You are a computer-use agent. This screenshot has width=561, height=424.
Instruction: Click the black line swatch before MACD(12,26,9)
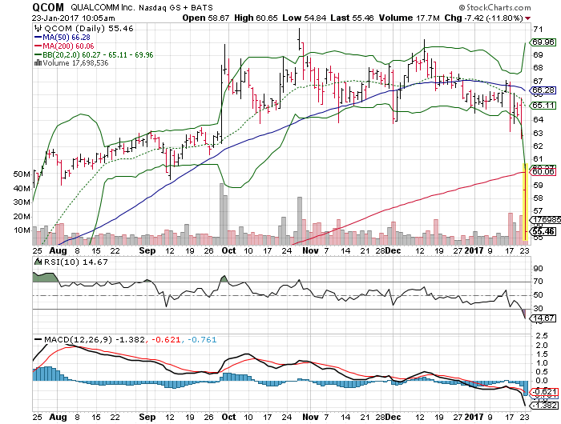(x=38, y=339)
